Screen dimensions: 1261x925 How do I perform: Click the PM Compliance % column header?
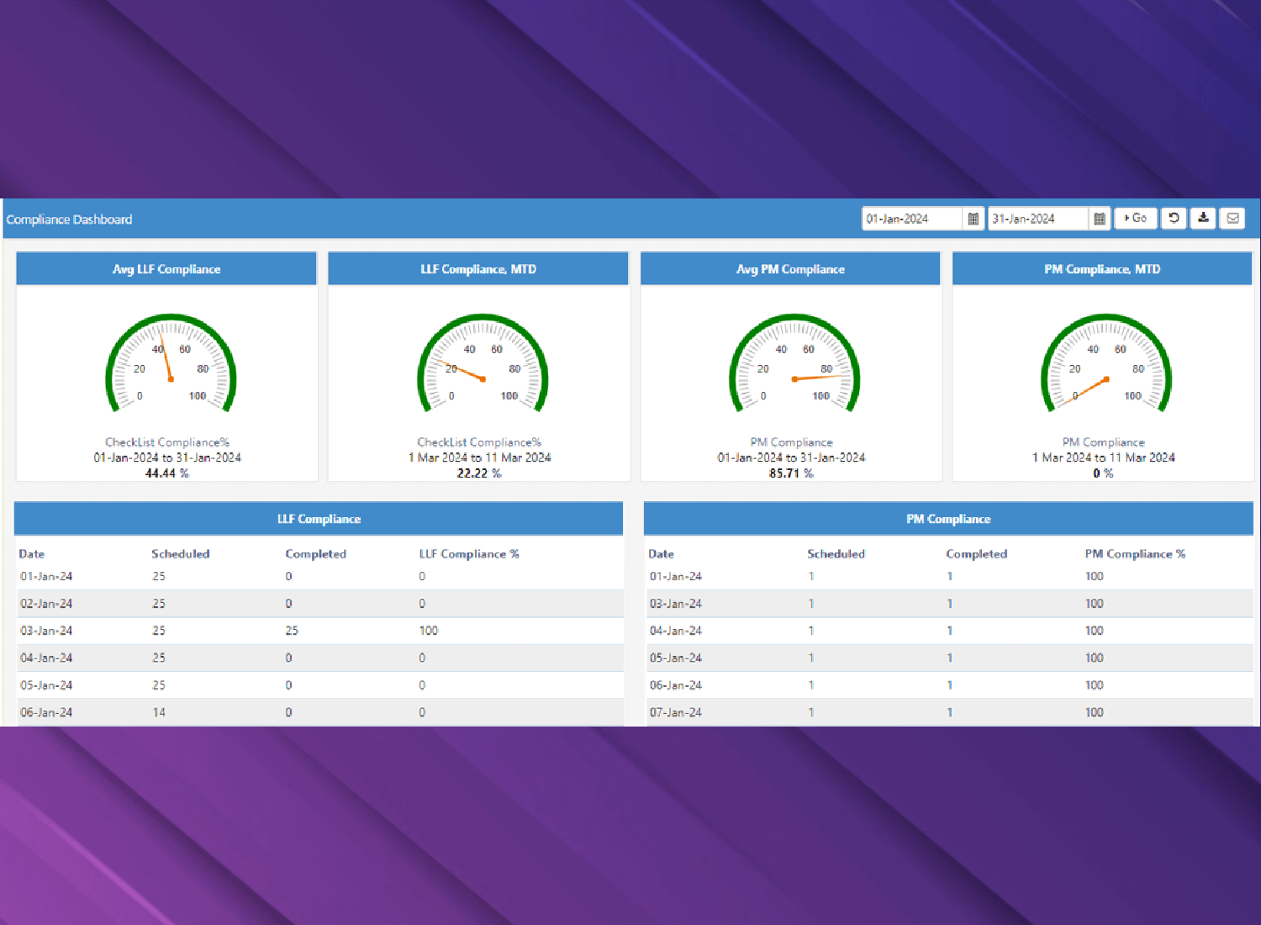click(x=1134, y=554)
